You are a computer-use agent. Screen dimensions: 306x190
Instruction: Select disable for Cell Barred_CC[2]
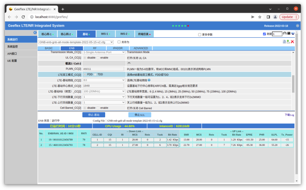coord(85,108)
